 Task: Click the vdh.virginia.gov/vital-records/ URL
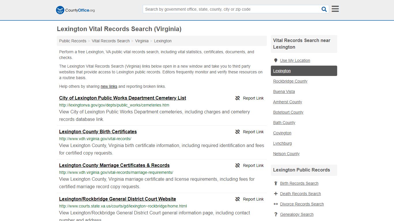point(95,139)
